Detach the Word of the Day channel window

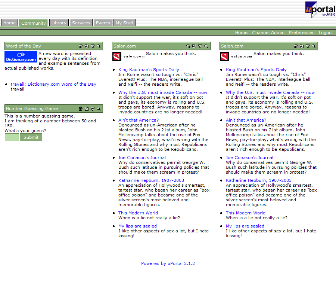pyautogui.click(x=87, y=46)
